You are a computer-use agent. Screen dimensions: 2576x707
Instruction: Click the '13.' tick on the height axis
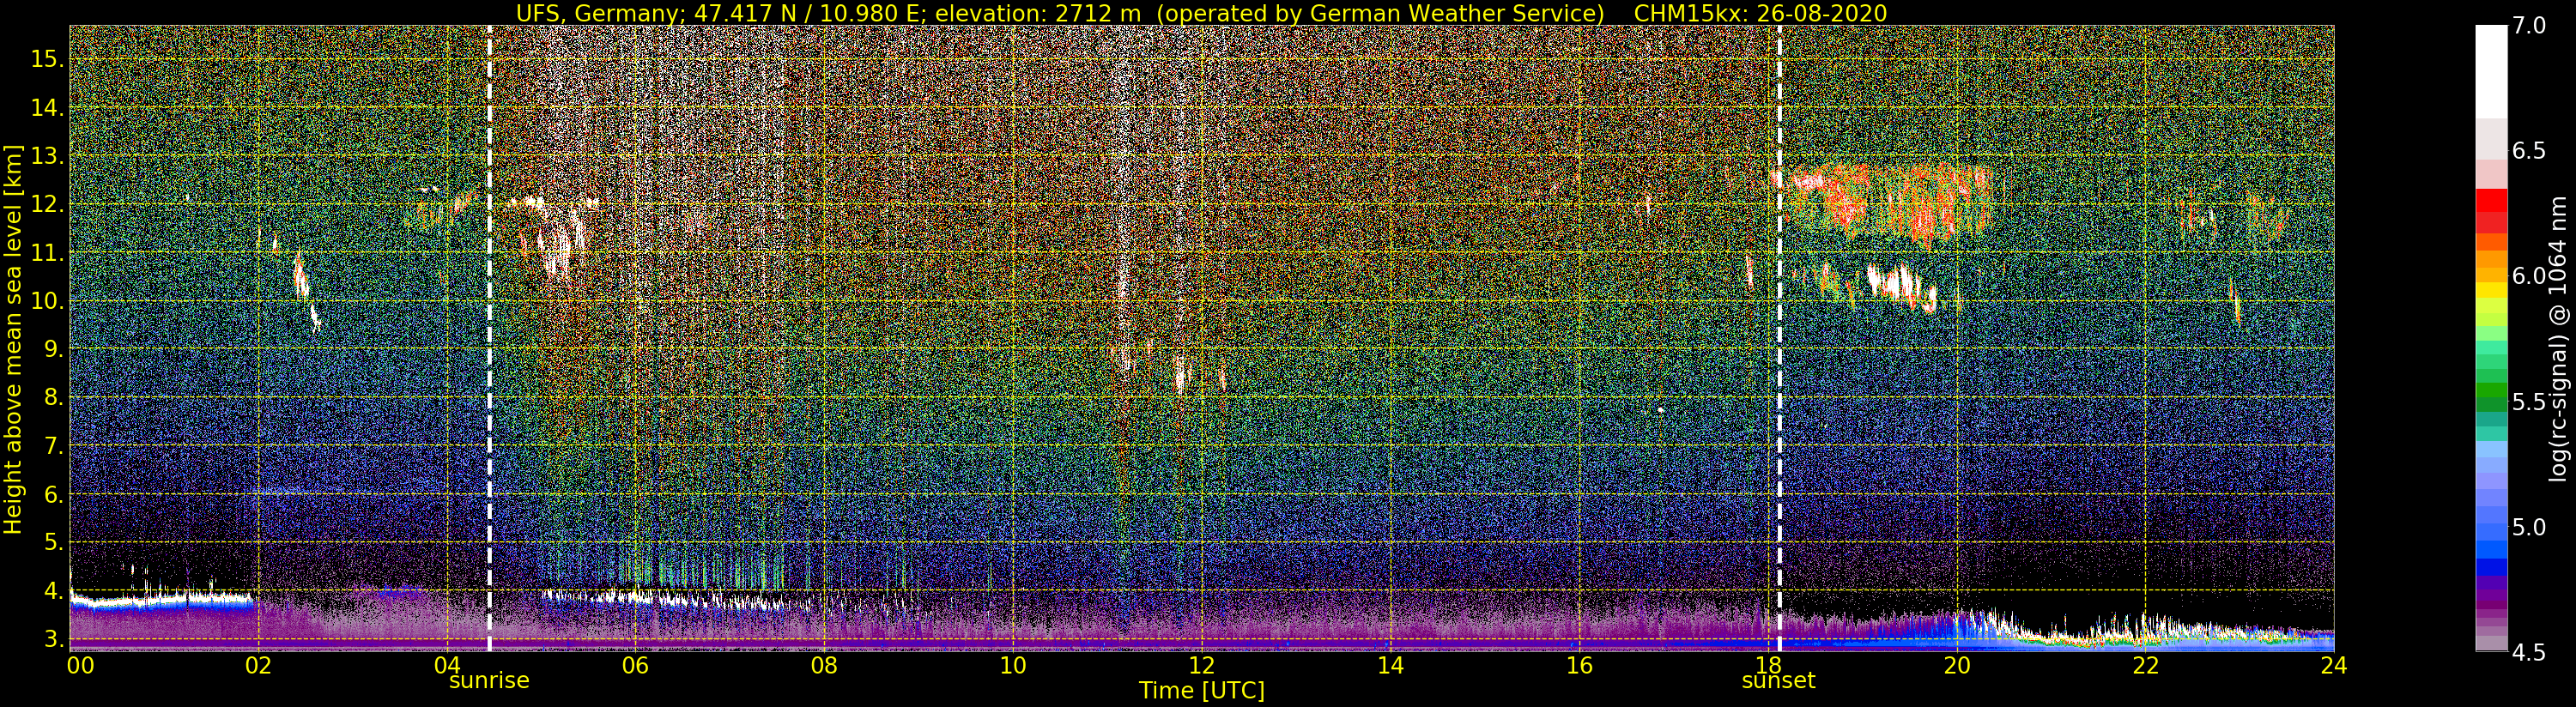point(47,156)
